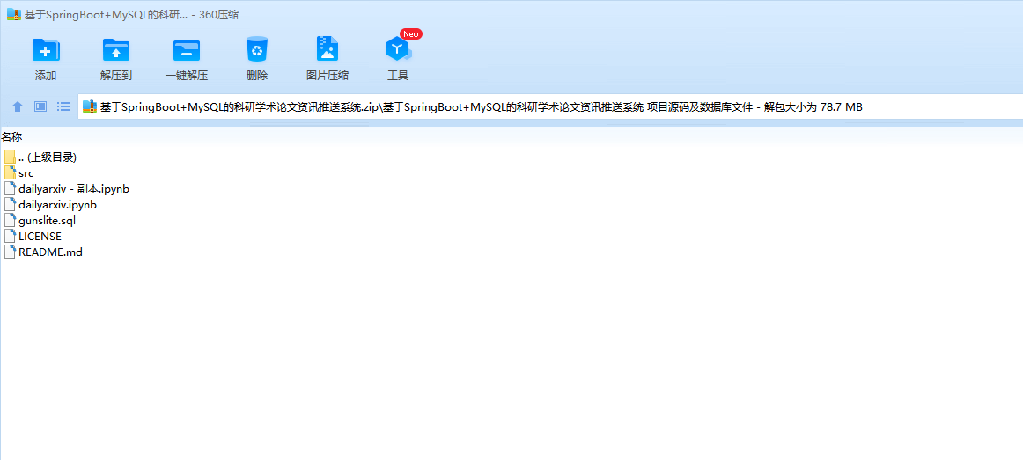Click the file icon of LICENSE
The image size is (1023, 460).
point(10,236)
